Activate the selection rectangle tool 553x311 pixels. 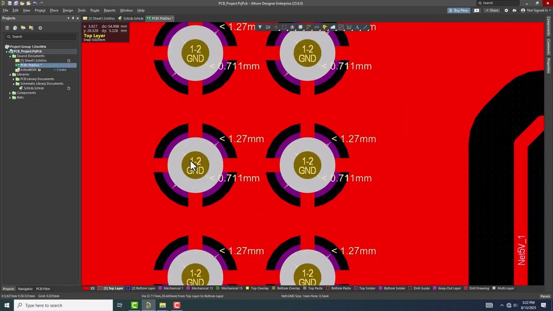coord(284,27)
